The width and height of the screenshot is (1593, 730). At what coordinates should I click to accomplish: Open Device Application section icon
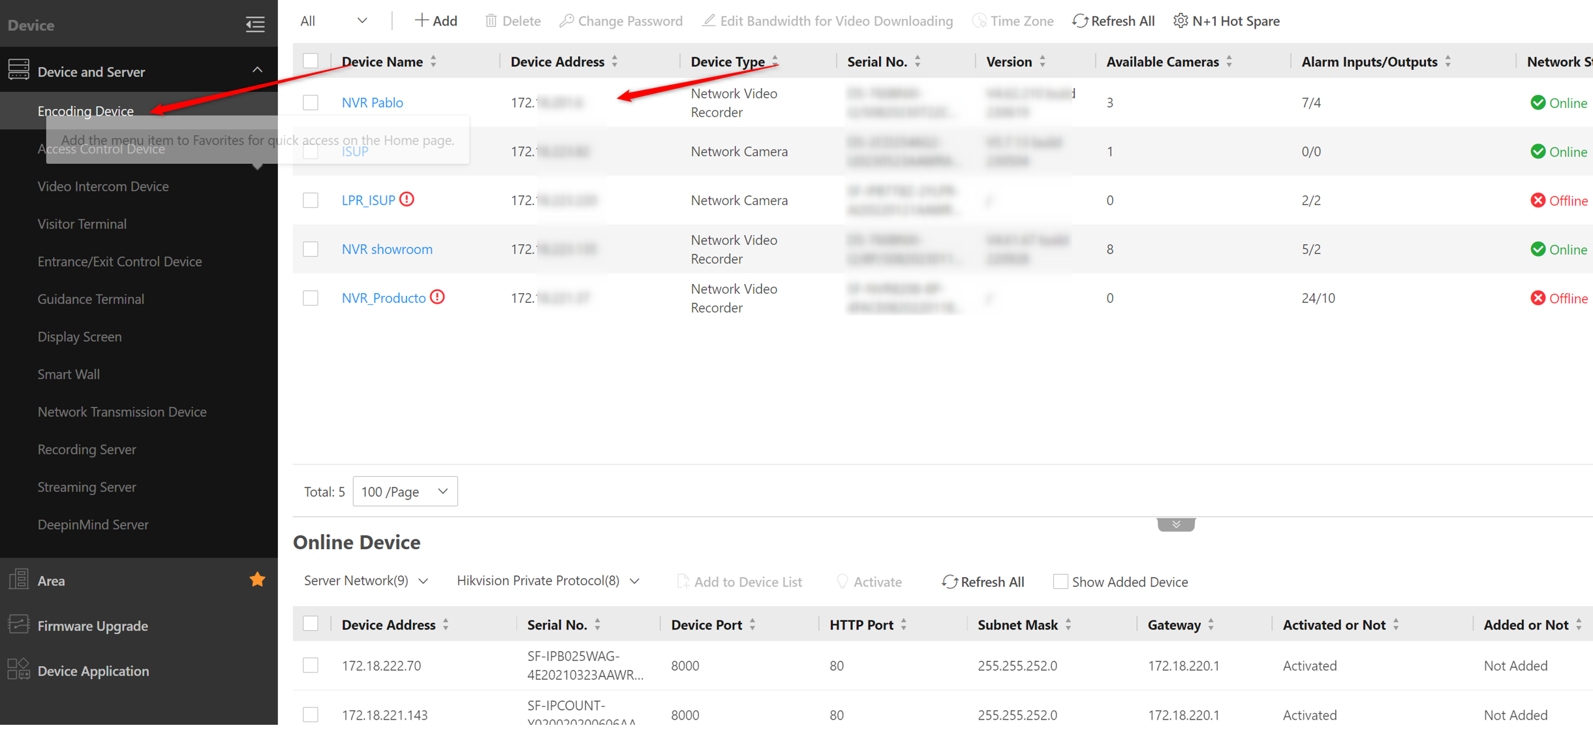18,670
